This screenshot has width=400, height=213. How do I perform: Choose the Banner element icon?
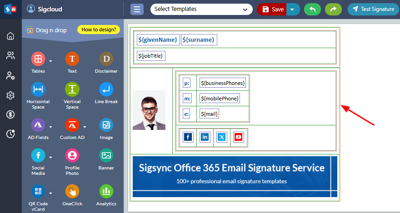pyautogui.click(x=106, y=156)
